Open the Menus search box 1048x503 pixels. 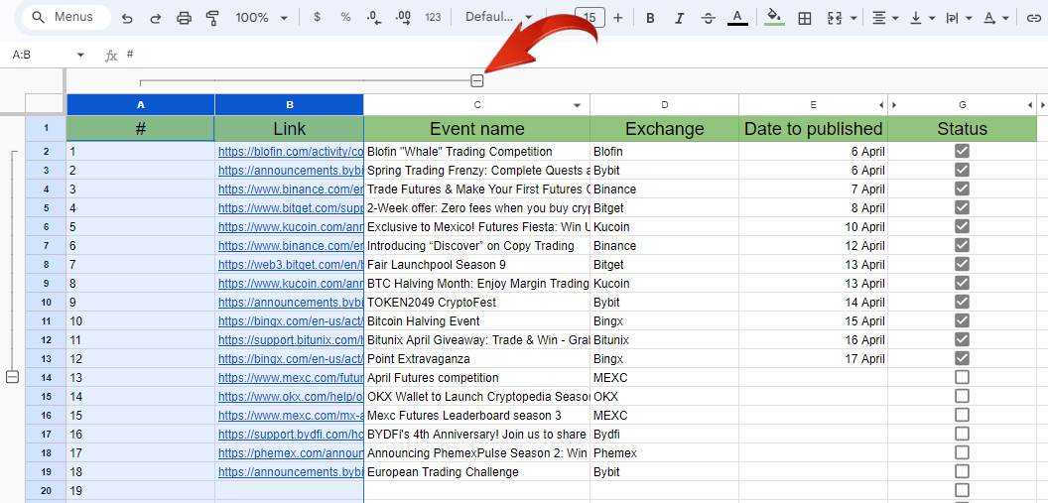[x=65, y=18]
